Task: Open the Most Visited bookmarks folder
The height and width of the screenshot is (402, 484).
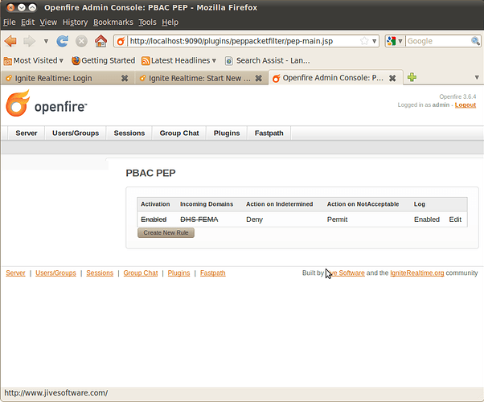Action: coord(33,60)
